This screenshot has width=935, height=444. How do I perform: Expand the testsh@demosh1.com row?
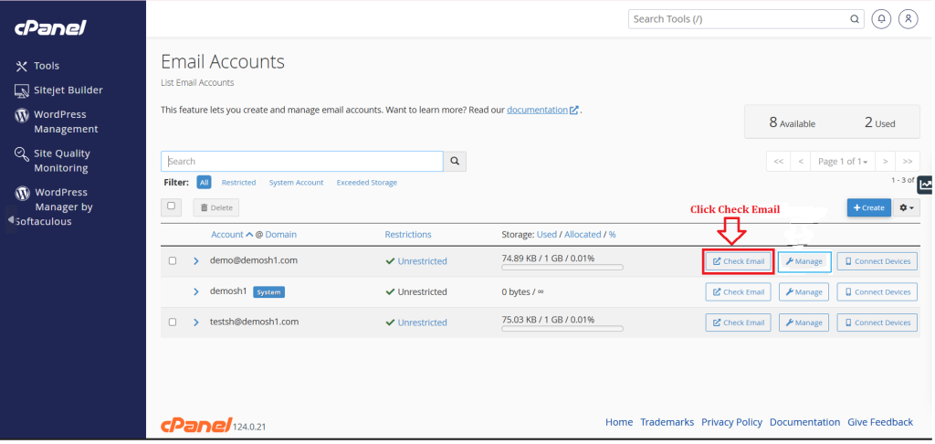pos(195,322)
